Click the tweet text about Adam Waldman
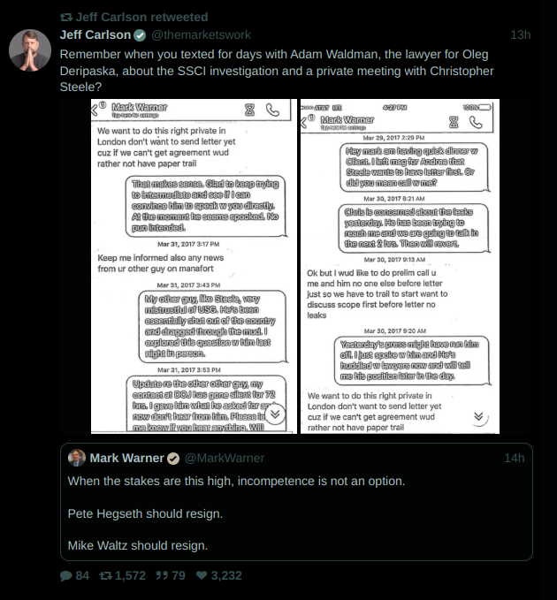557x600 pixels. pos(277,71)
